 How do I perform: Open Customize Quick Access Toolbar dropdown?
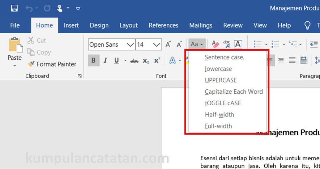pos(78,9)
